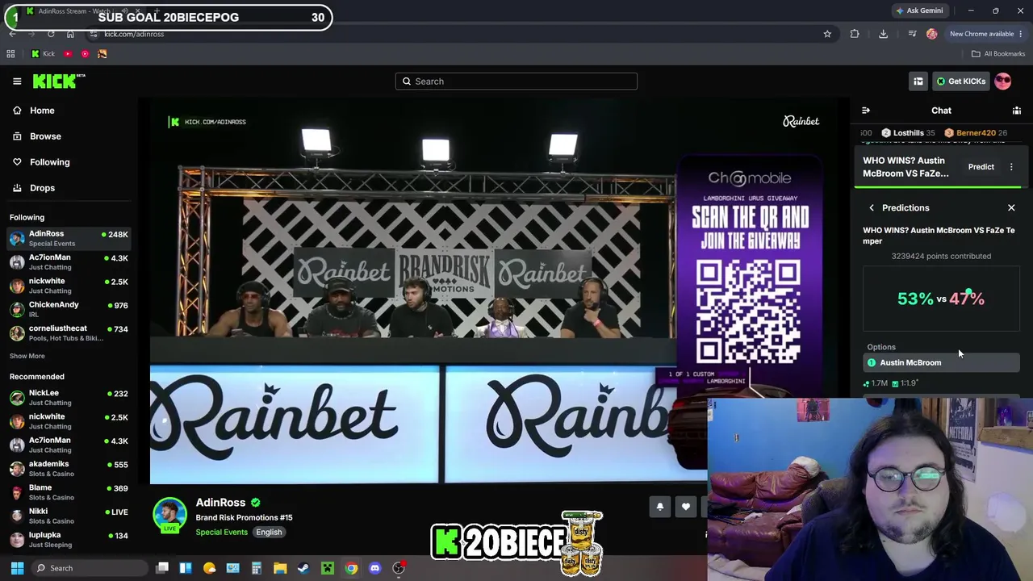1033x581 pixels.
Task: Open the Chrome profile avatar
Action: point(932,34)
